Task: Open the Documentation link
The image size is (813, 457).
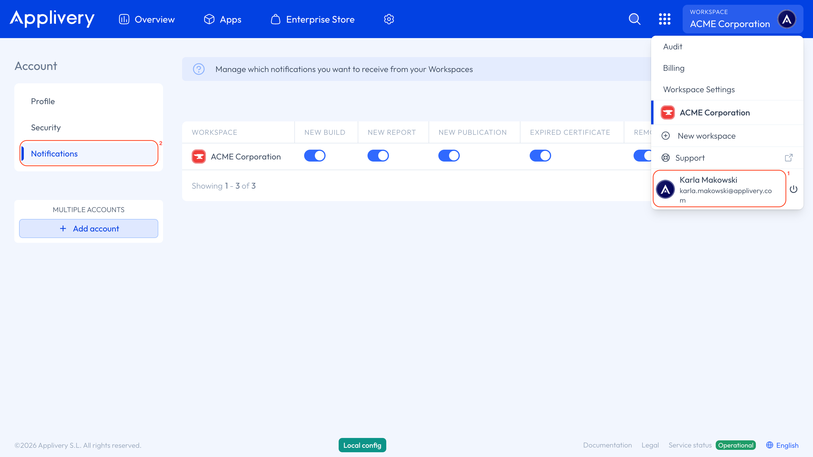Action: pyautogui.click(x=607, y=445)
